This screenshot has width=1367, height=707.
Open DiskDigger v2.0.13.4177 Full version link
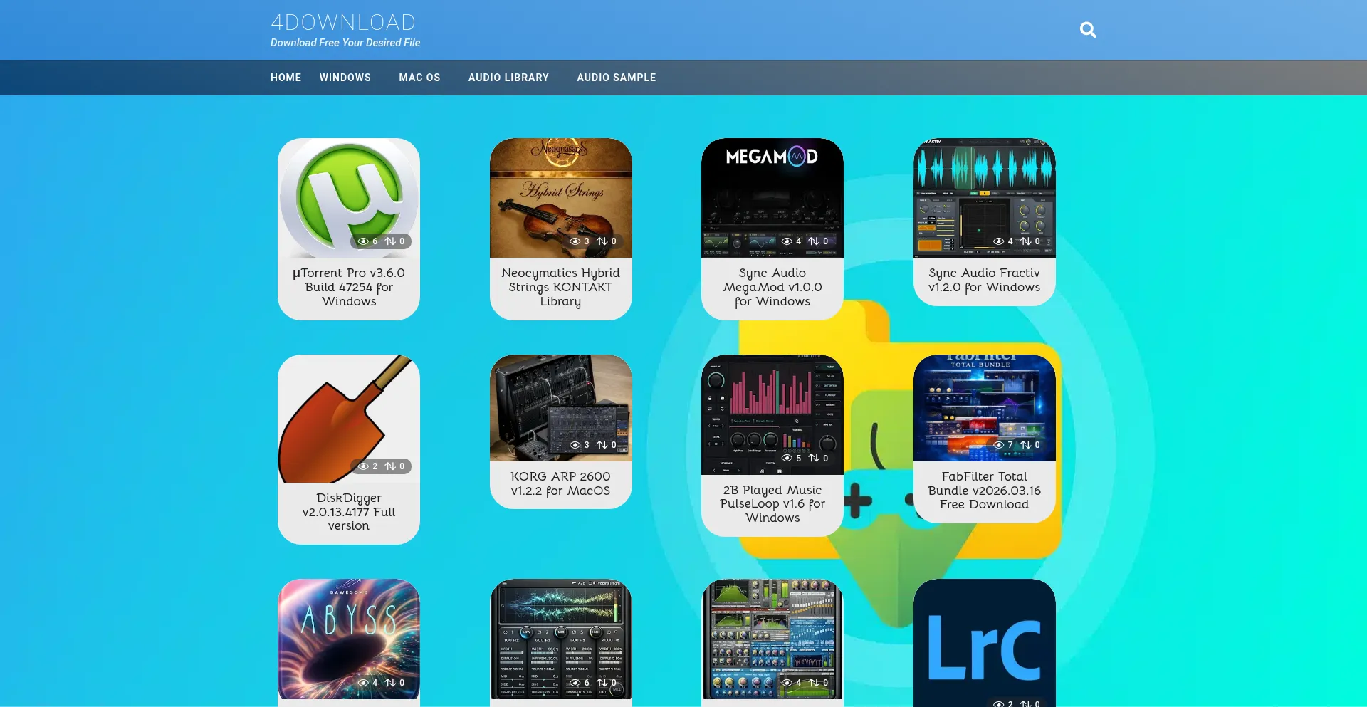click(x=349, y=512)
